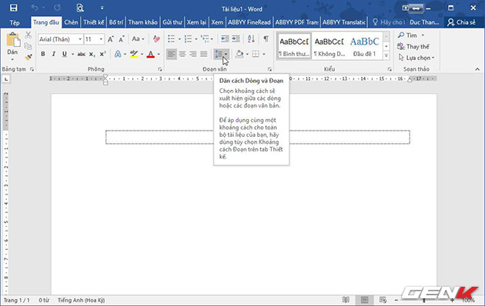Open the Borders dropdown arrow

[264, 55]
